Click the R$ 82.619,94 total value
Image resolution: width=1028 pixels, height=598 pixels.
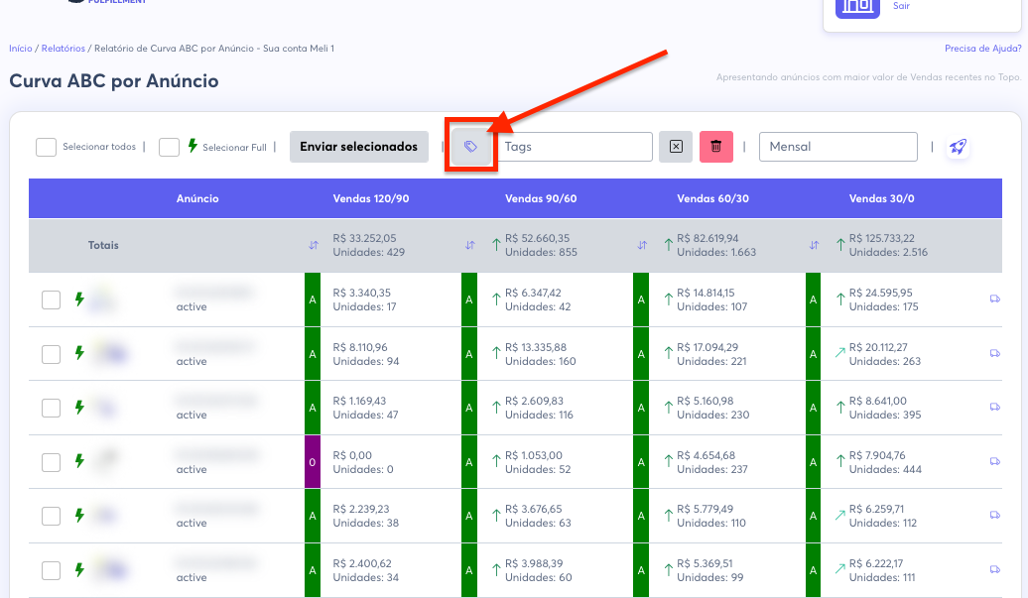pyautogui.click(x=709, y=238)
